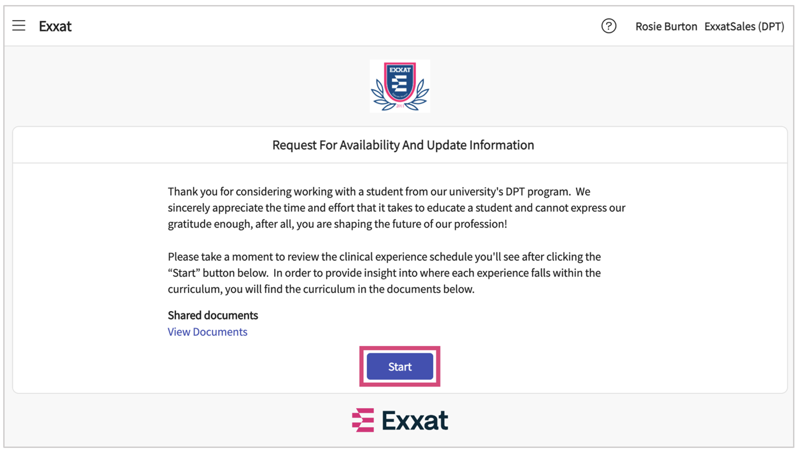Select the ExxatSales (DPT) program label
Viewport: 799px width, 453px height.
(744, 27)
